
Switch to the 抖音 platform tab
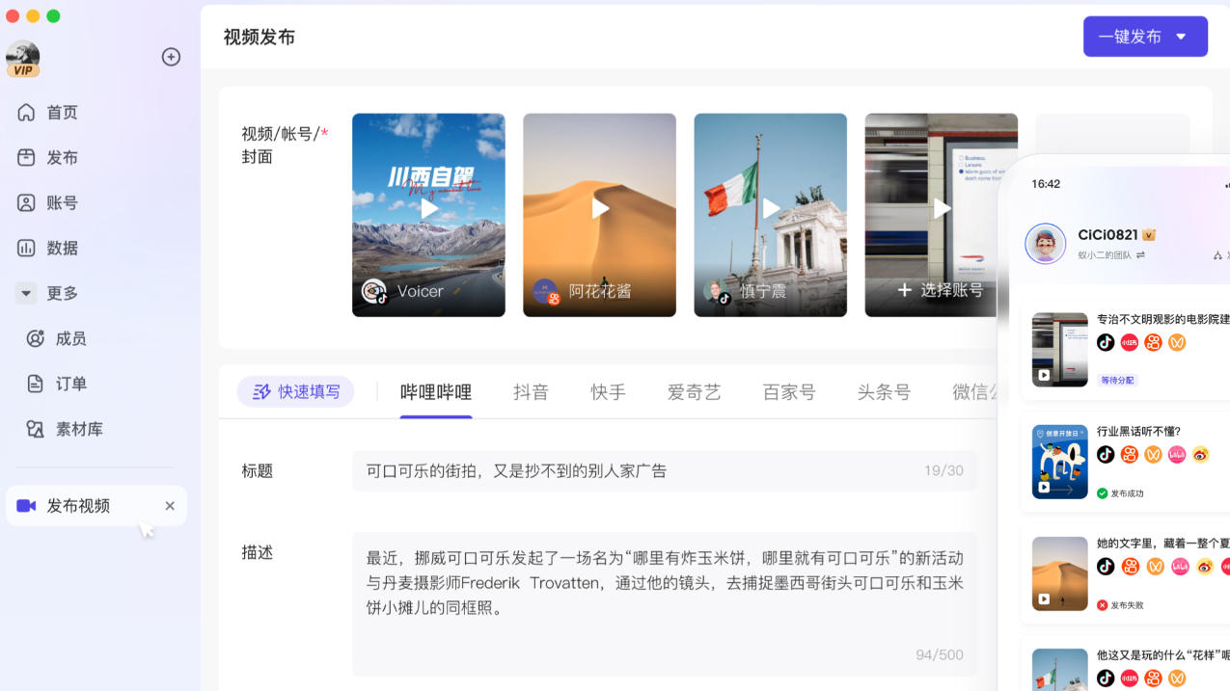click(x=531, y=392)
